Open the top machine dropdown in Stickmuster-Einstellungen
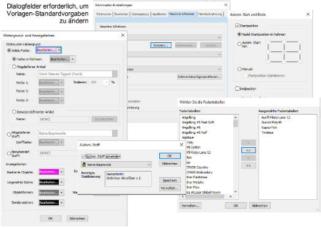Screen dimensions: 321x228 point(219,37)
